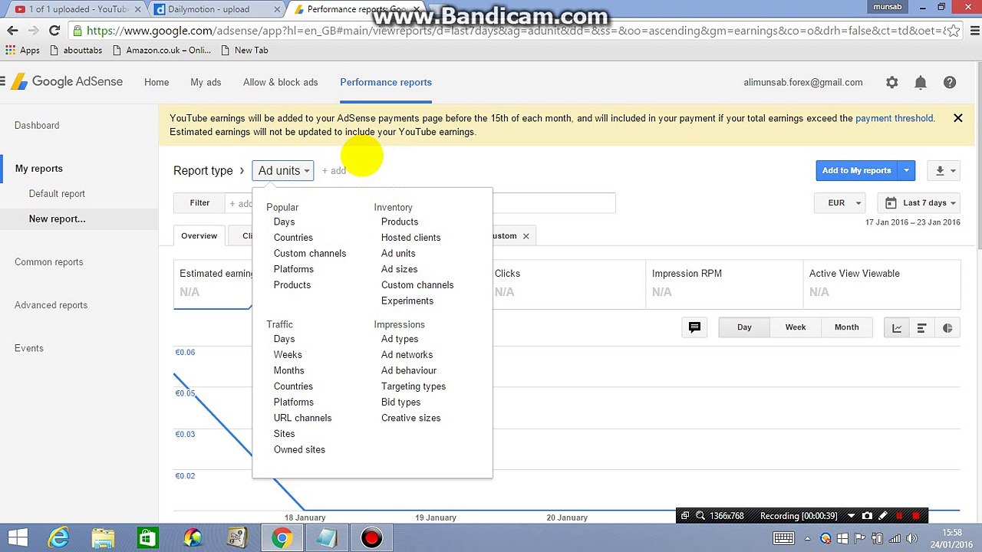Open File Explorer from the taskbar
Viewport: 982px width, 552px height.
103,538
